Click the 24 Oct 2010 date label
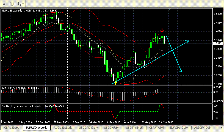The image size is (224, 132). (x=166, y=122)
